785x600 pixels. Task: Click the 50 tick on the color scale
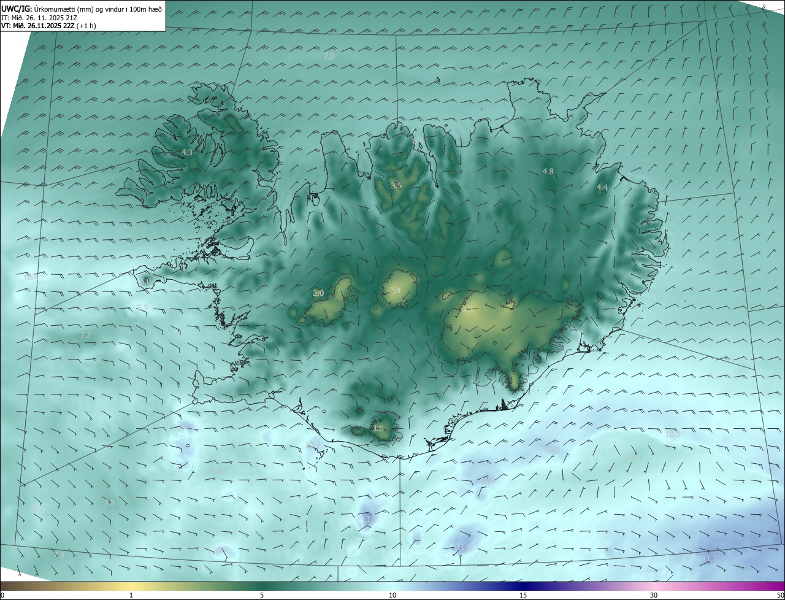coord(780,595)
